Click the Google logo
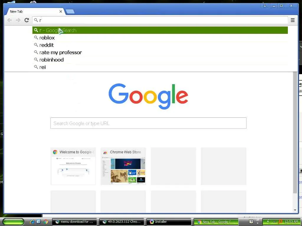The image size is (302, 226). coord(148,96)
